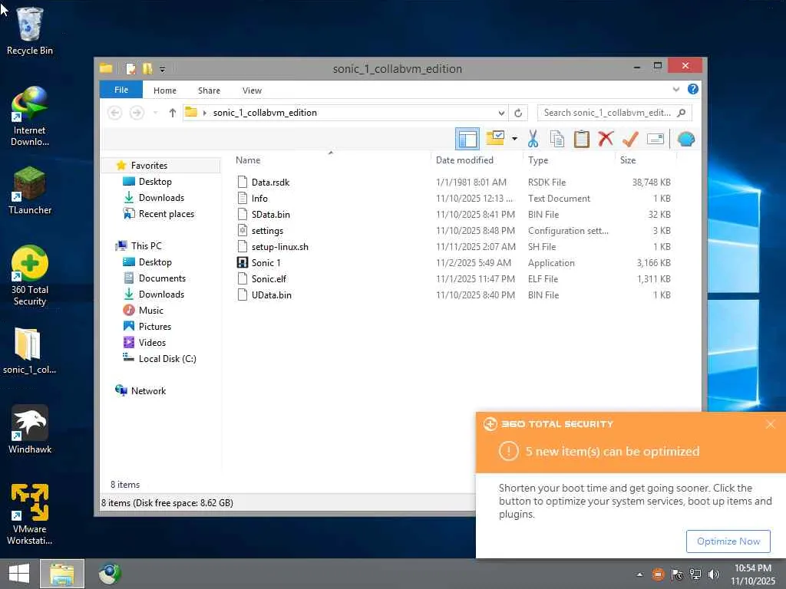Screen dimensions: 786x589
Task: Click the Back navigation arrow
Action: click(115, 113)
